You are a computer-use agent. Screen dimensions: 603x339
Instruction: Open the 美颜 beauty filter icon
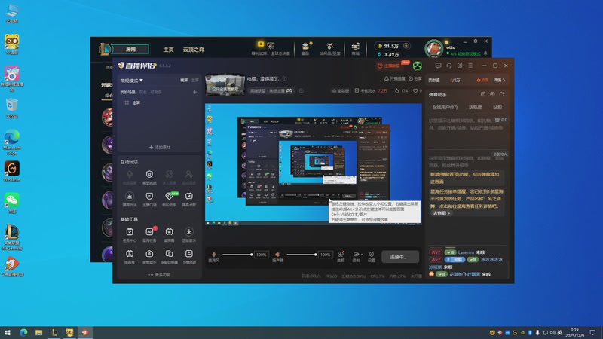pos(341,254)
